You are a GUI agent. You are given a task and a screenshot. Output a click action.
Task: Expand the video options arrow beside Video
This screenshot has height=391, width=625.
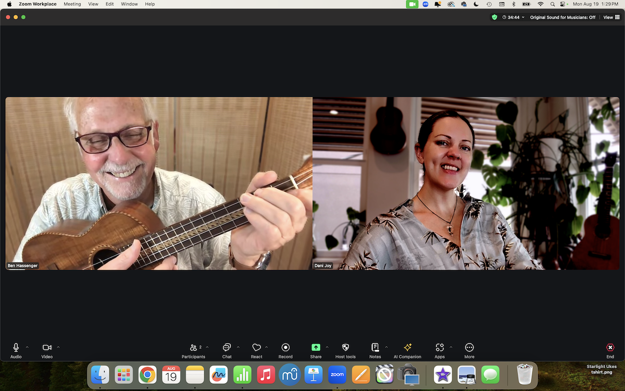tap(58, 347)
